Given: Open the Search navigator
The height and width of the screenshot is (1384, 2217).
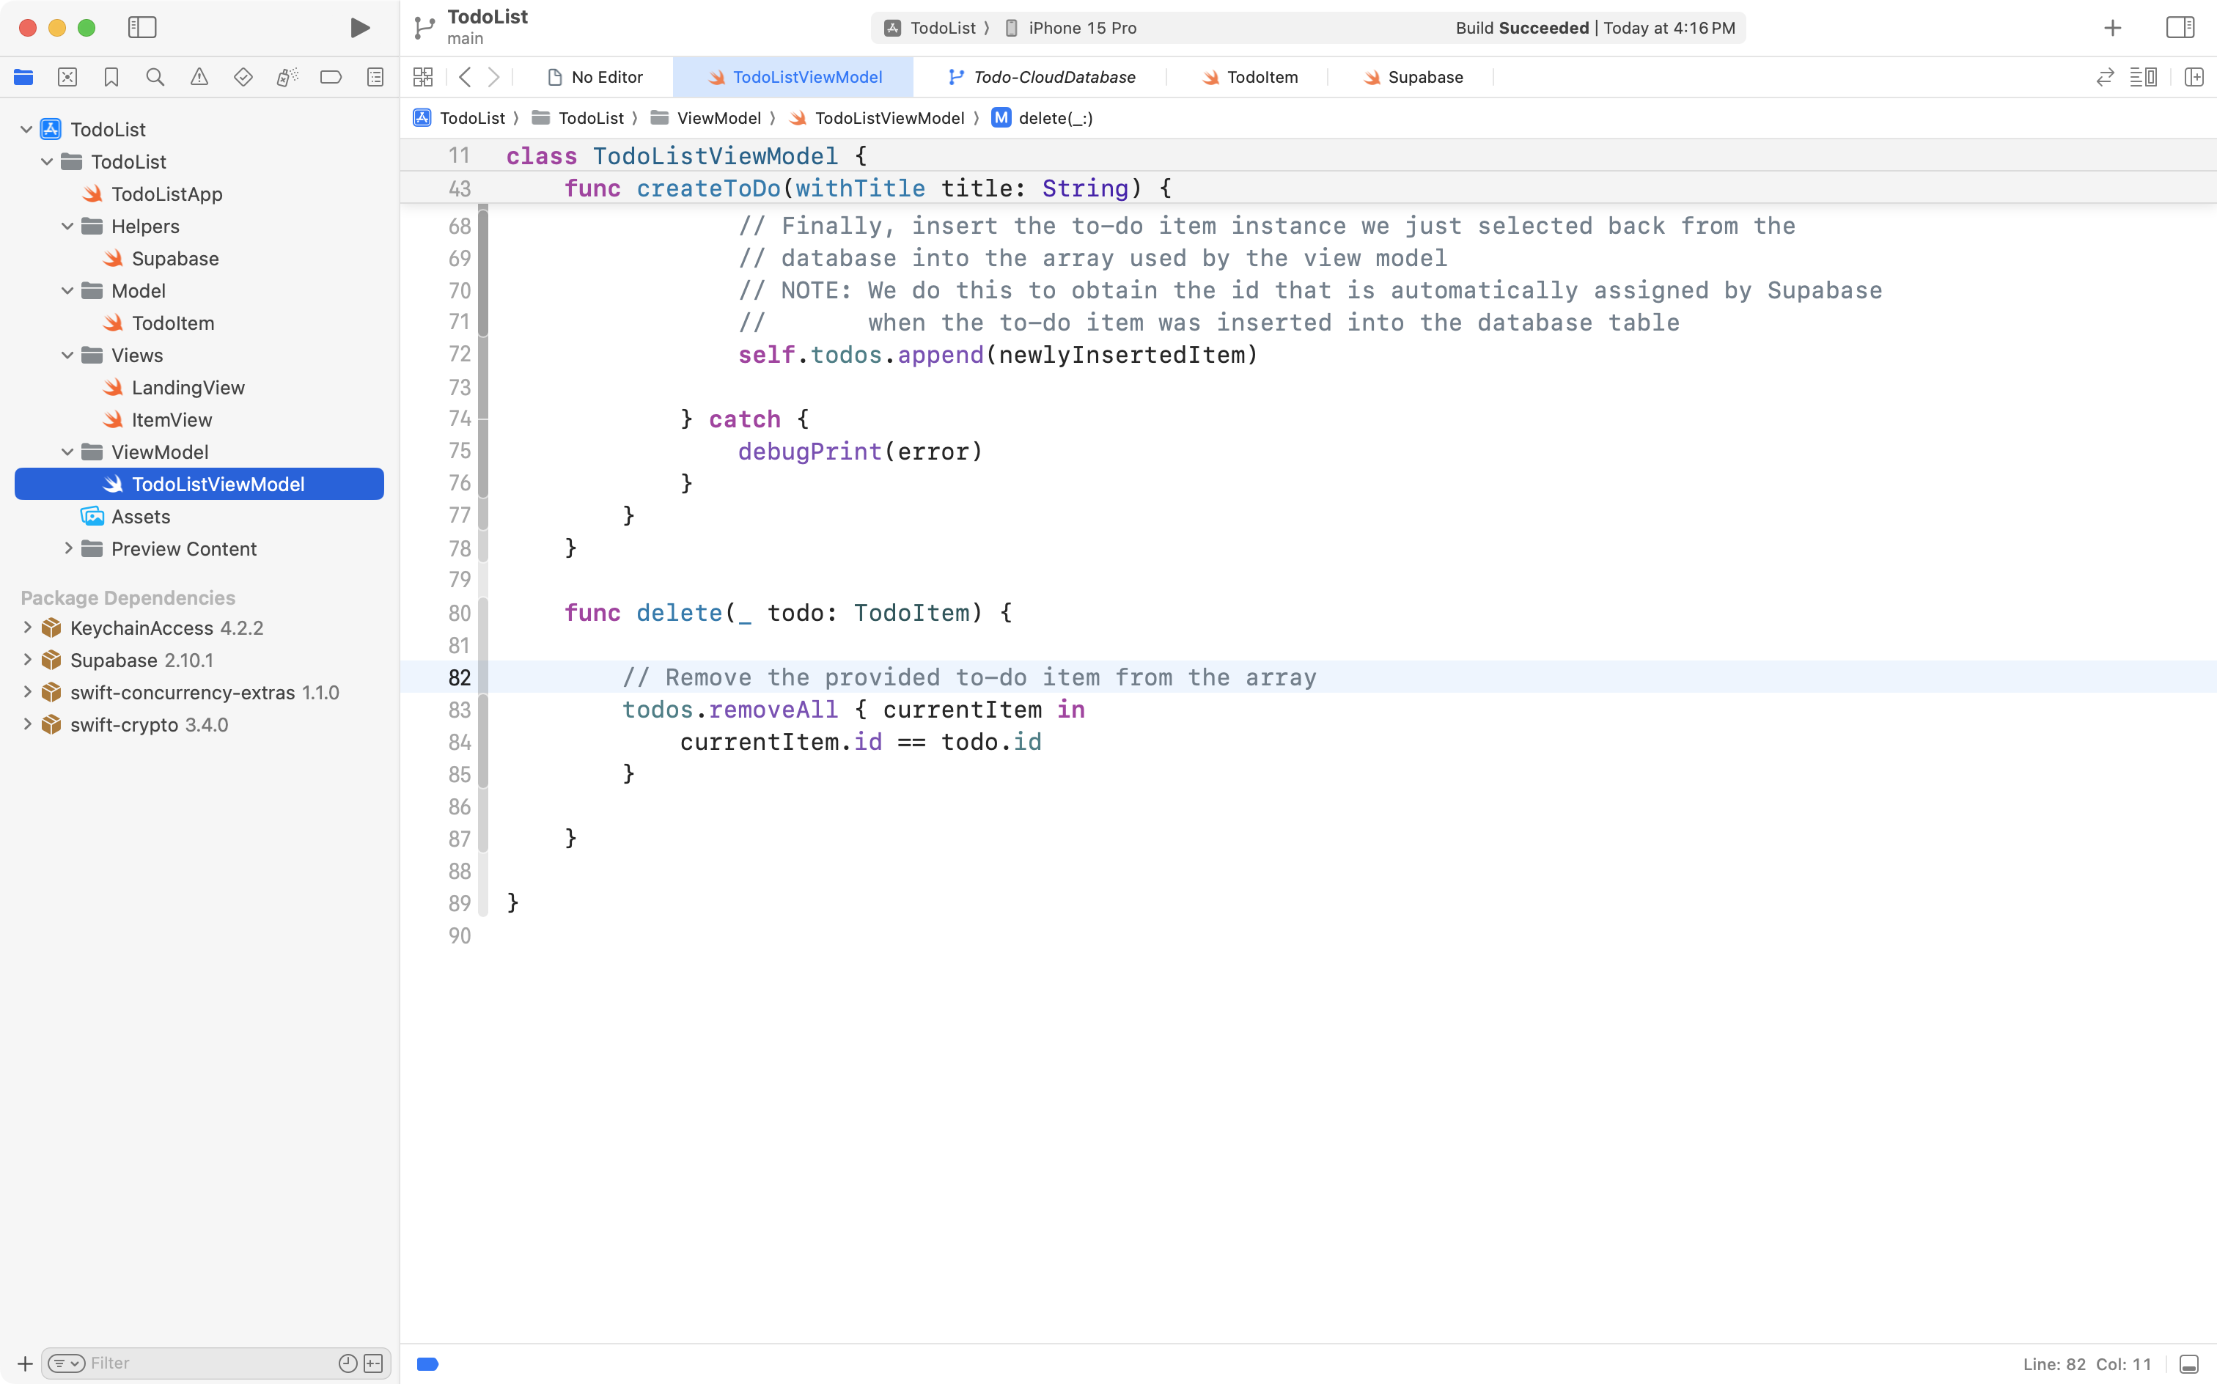Looking at the screenshot, I should [x=155, y=77].
